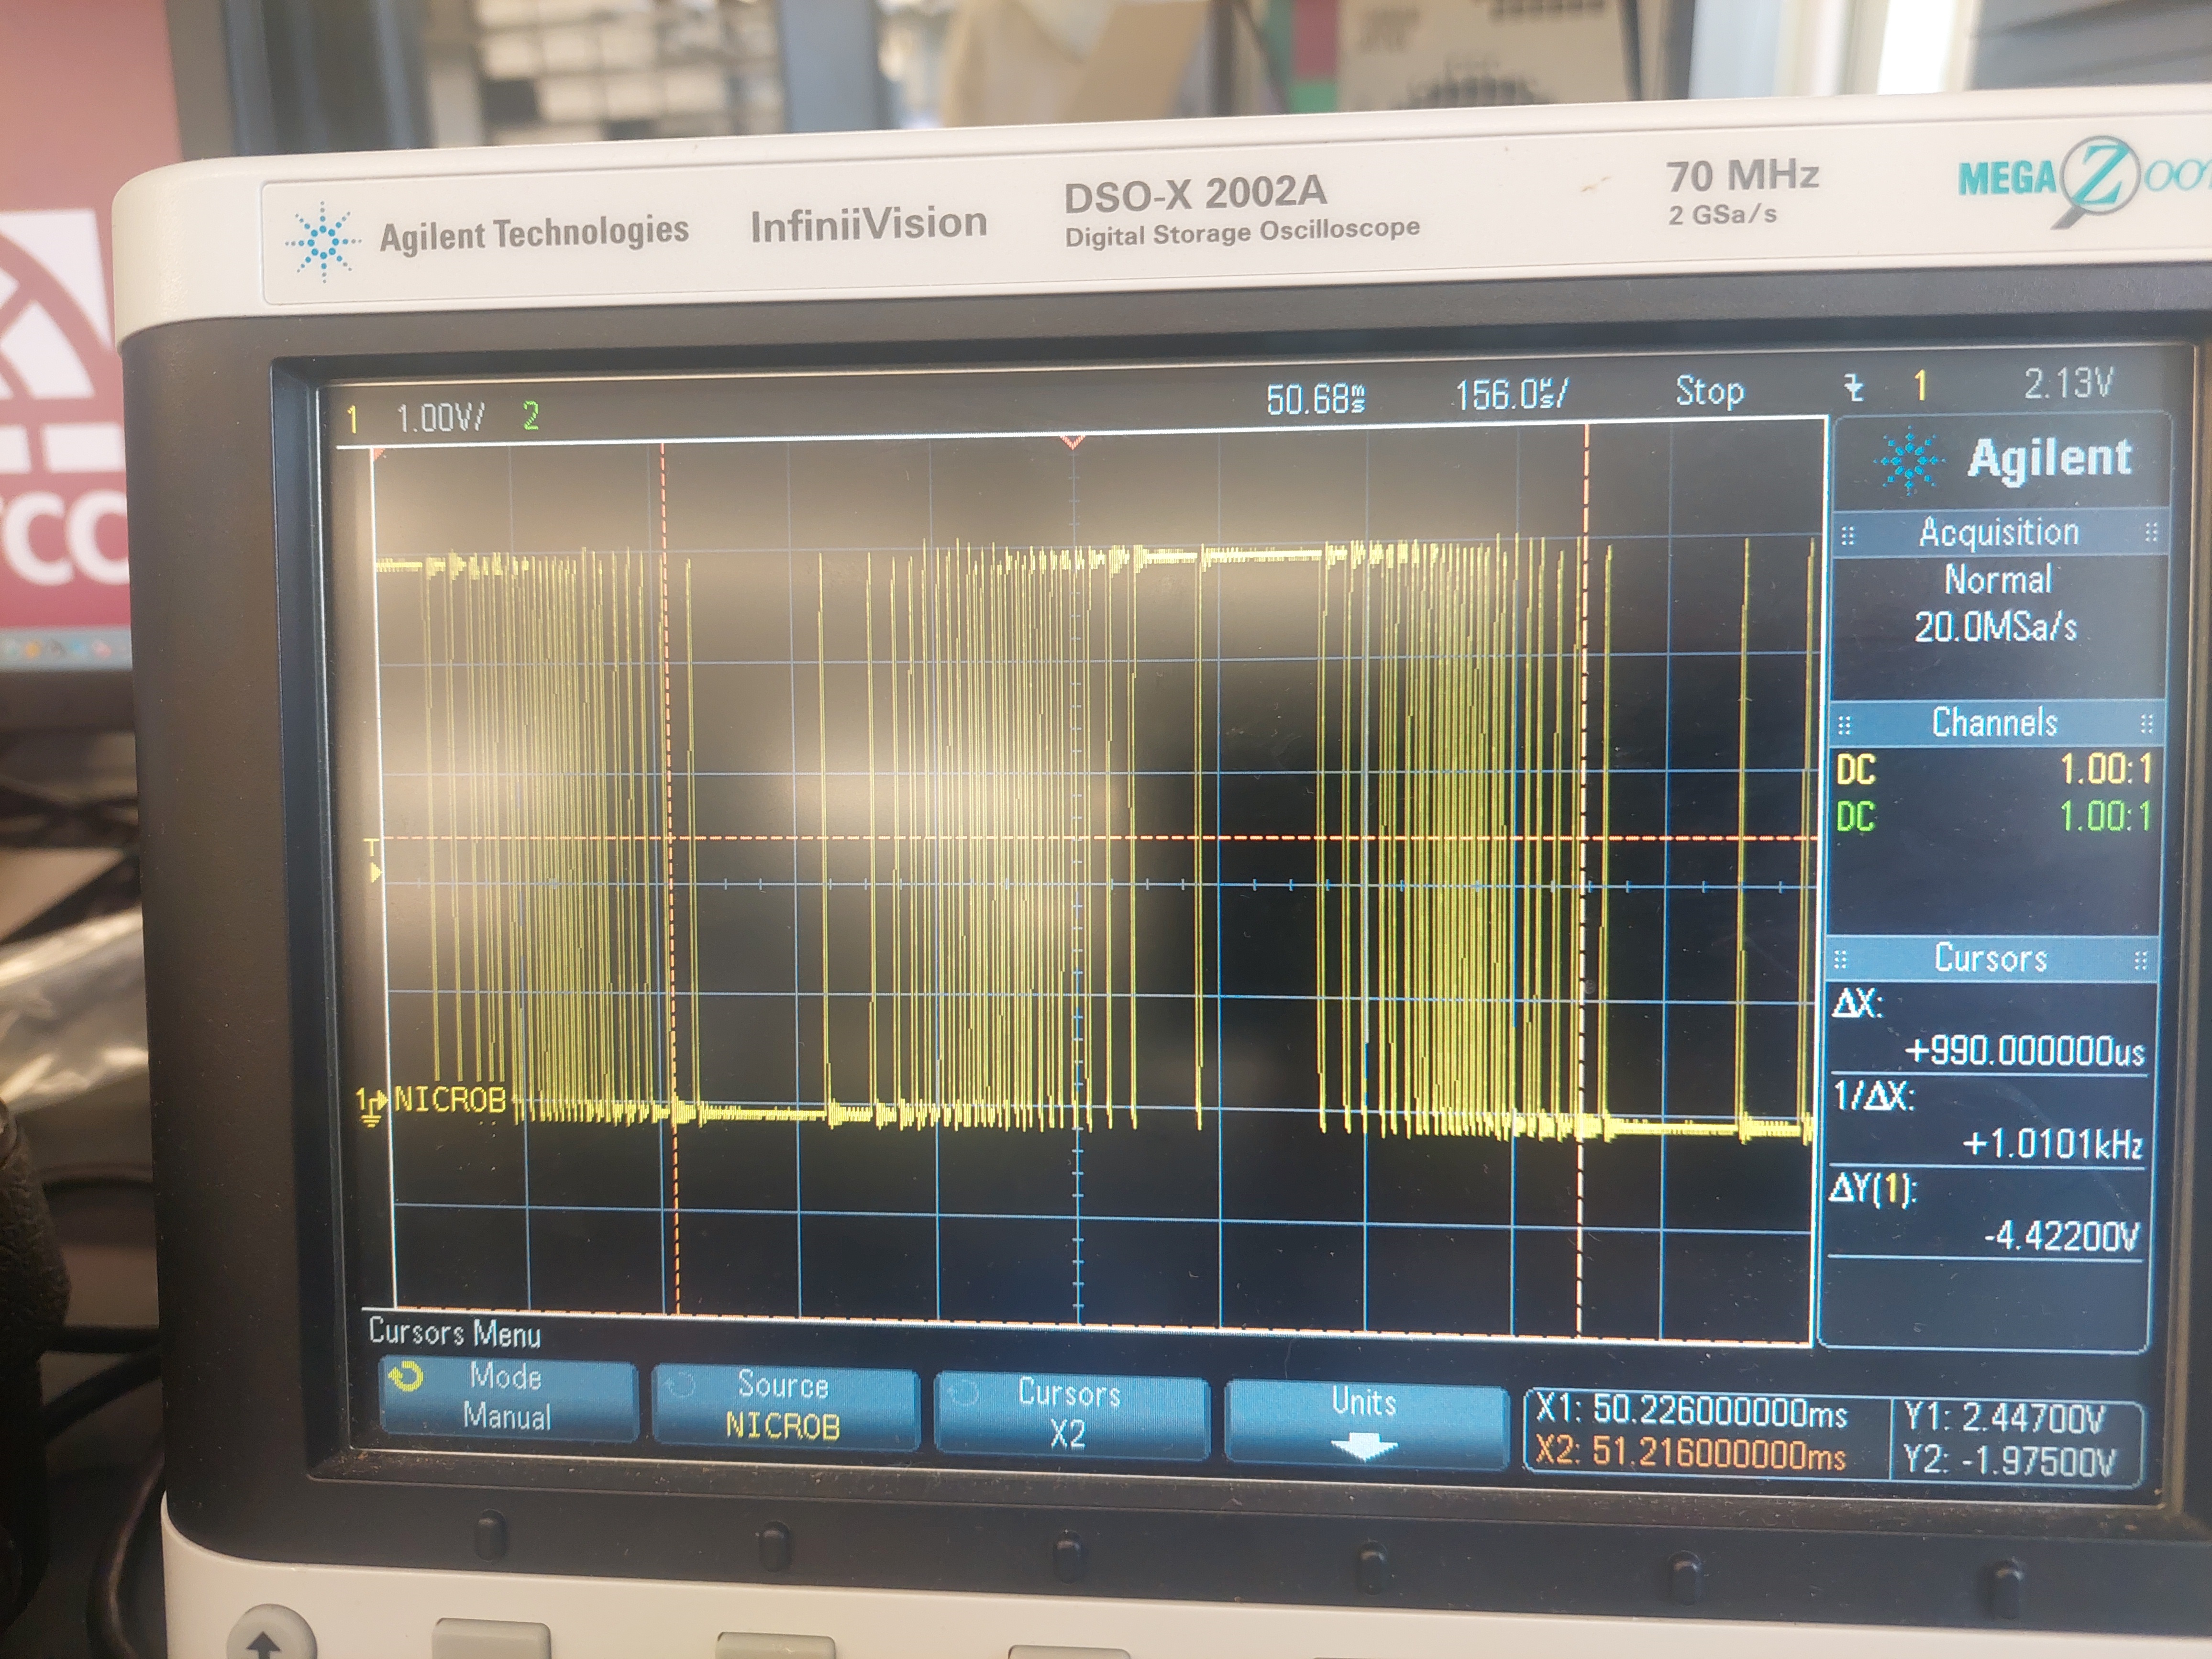Click the Units down arrow icon
The width and height of the screenshot is (2212, 1659).
[x=1365, y=1446]
